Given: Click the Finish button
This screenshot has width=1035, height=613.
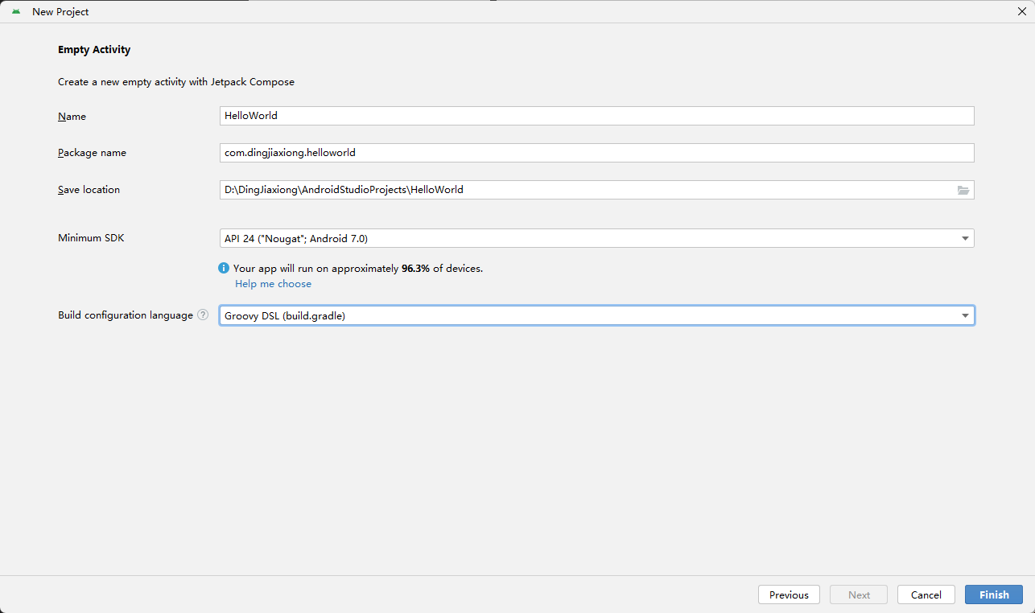Looking at the screenshot, I should tap(994, 594).
